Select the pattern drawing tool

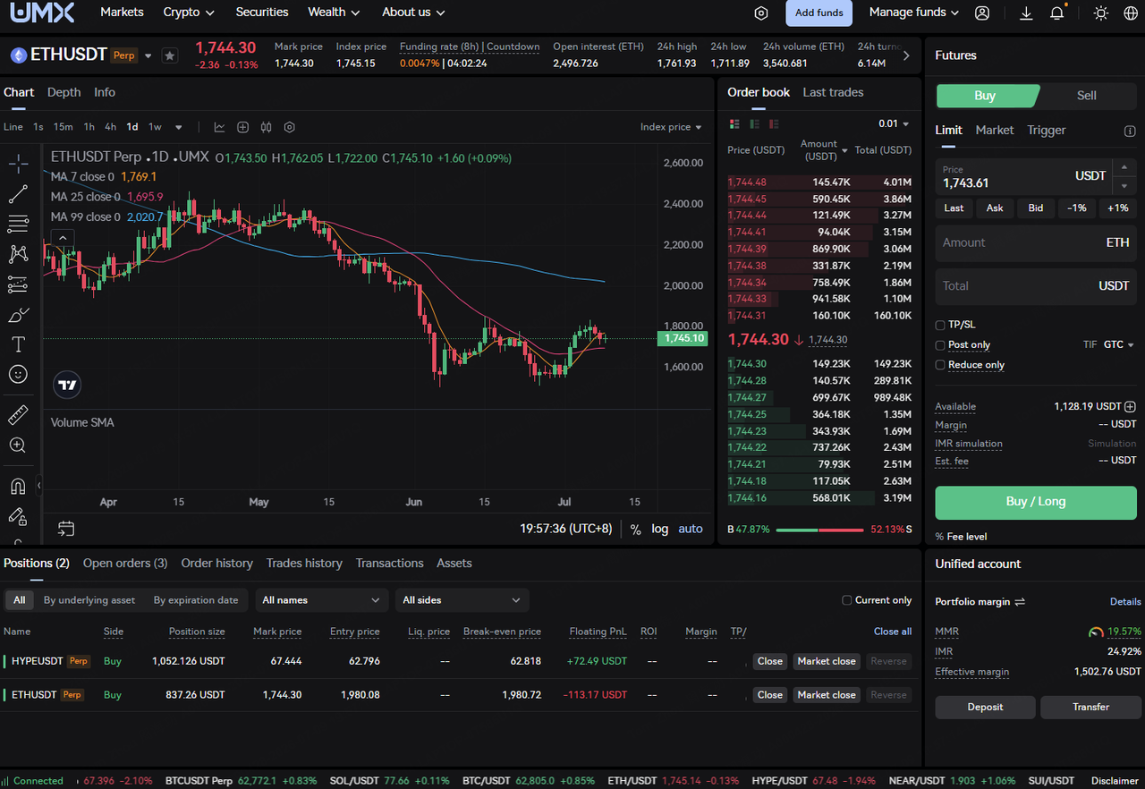(x=18, y=254)
